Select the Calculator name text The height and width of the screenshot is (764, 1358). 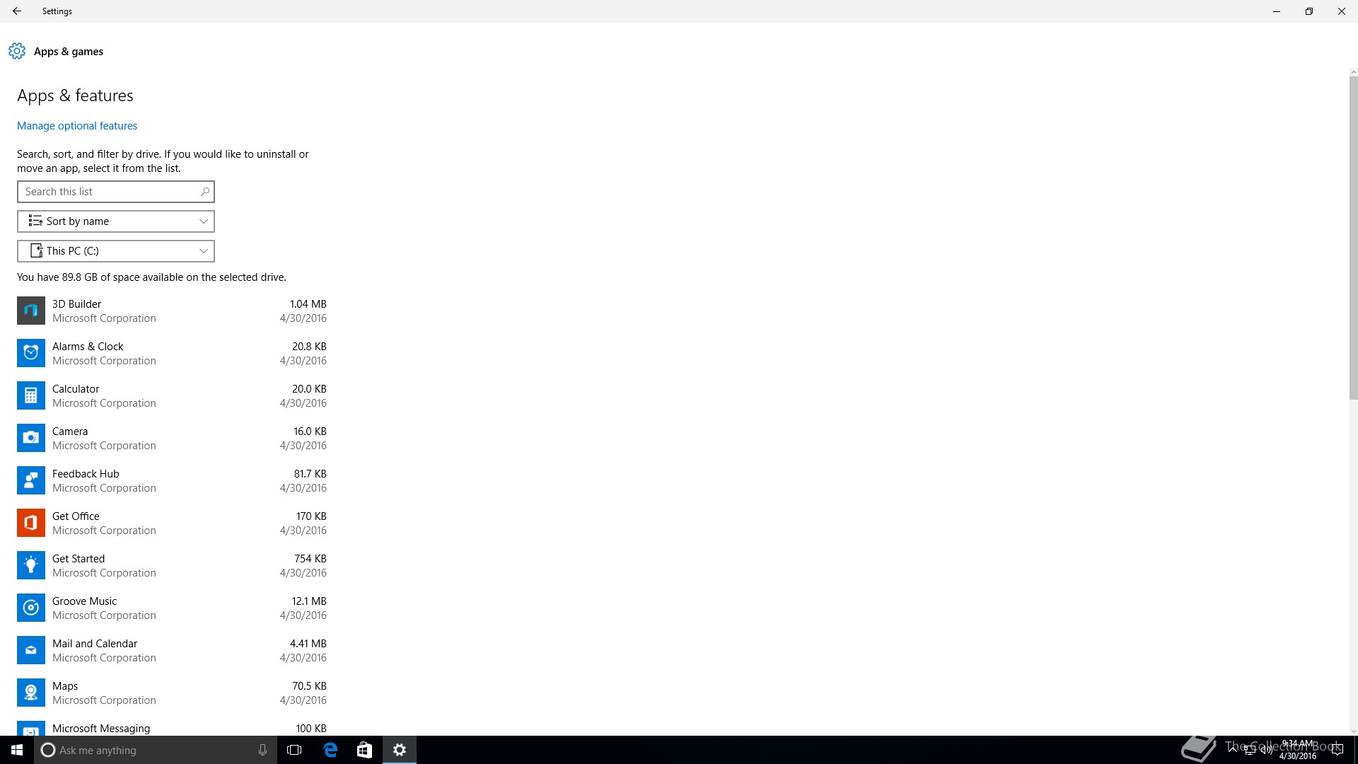[76, 389]
